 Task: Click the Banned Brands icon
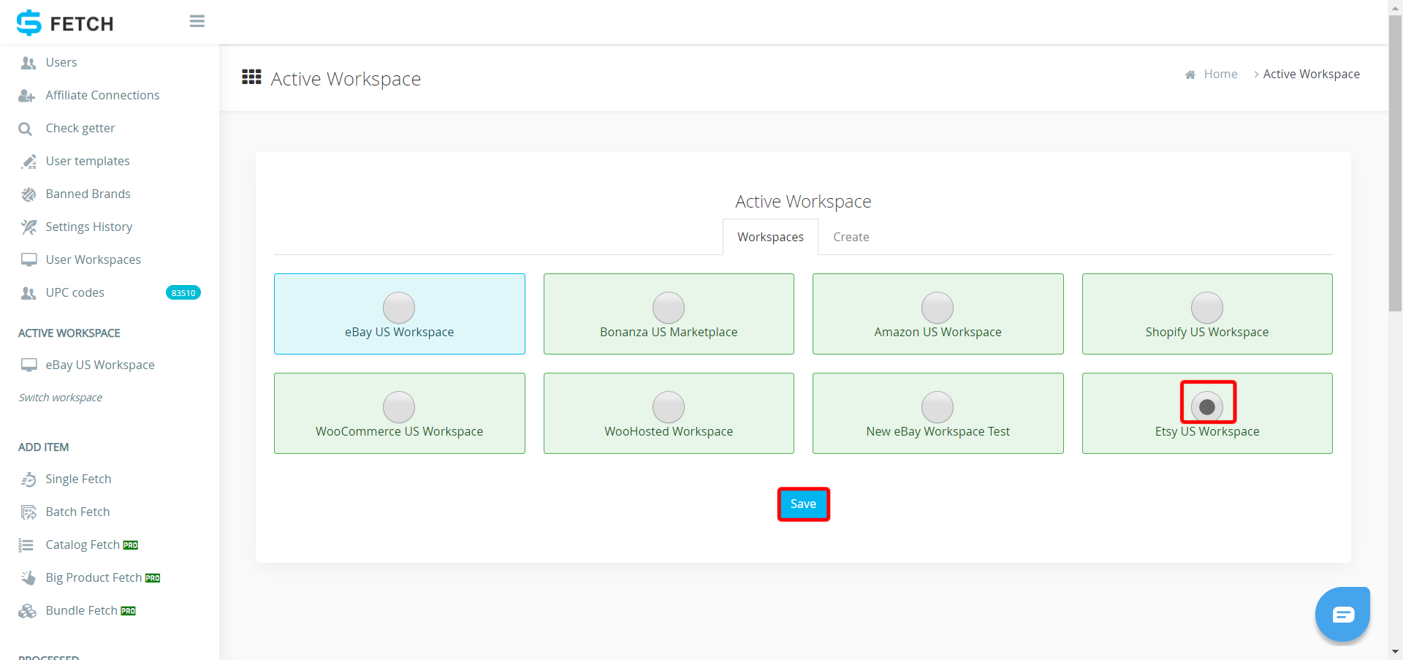coord(28,194)
